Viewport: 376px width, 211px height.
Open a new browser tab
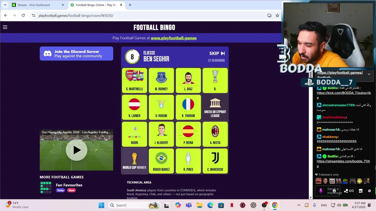[130, 5]
